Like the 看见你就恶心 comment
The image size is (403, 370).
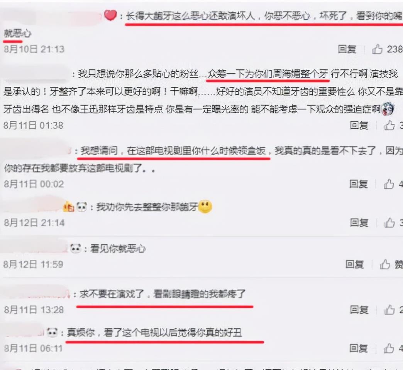coord(385,264)
